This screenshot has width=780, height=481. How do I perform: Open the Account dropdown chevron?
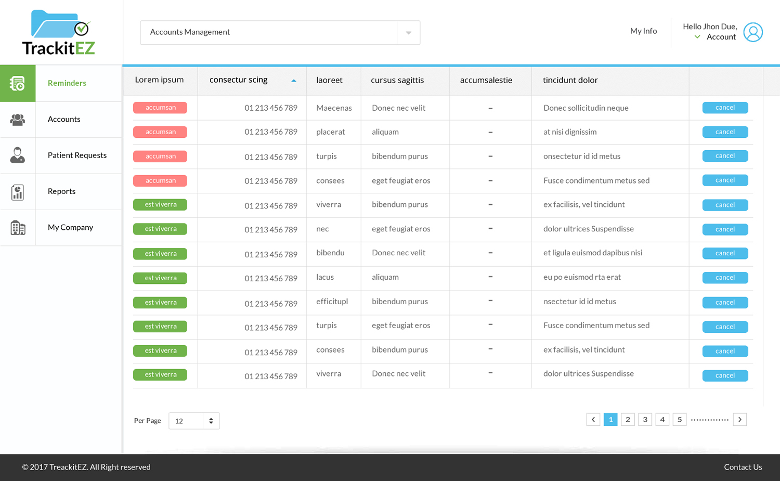697,37
